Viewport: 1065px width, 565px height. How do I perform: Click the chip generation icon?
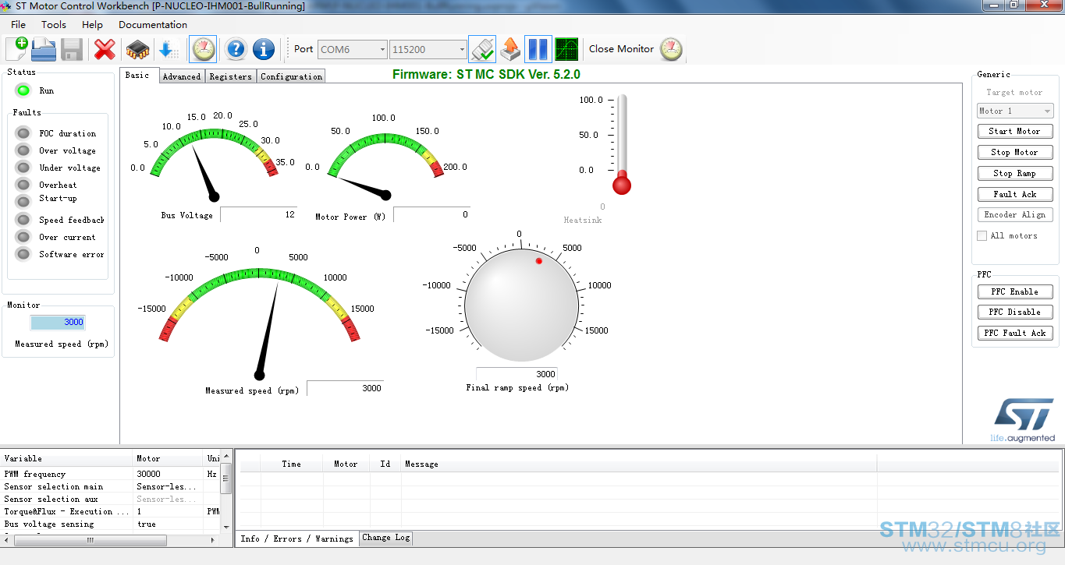[x=137, y=49]
